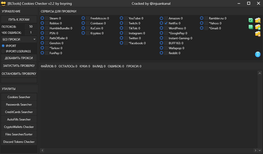The height and width of the screenshot is (154, 263).
Task: Click the folder icon with X mark
Action: 258,34
